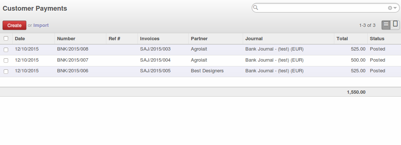Check the box for BNK/2015/008 row
Screen dimensions: 401x145
[x=6, y=49]
